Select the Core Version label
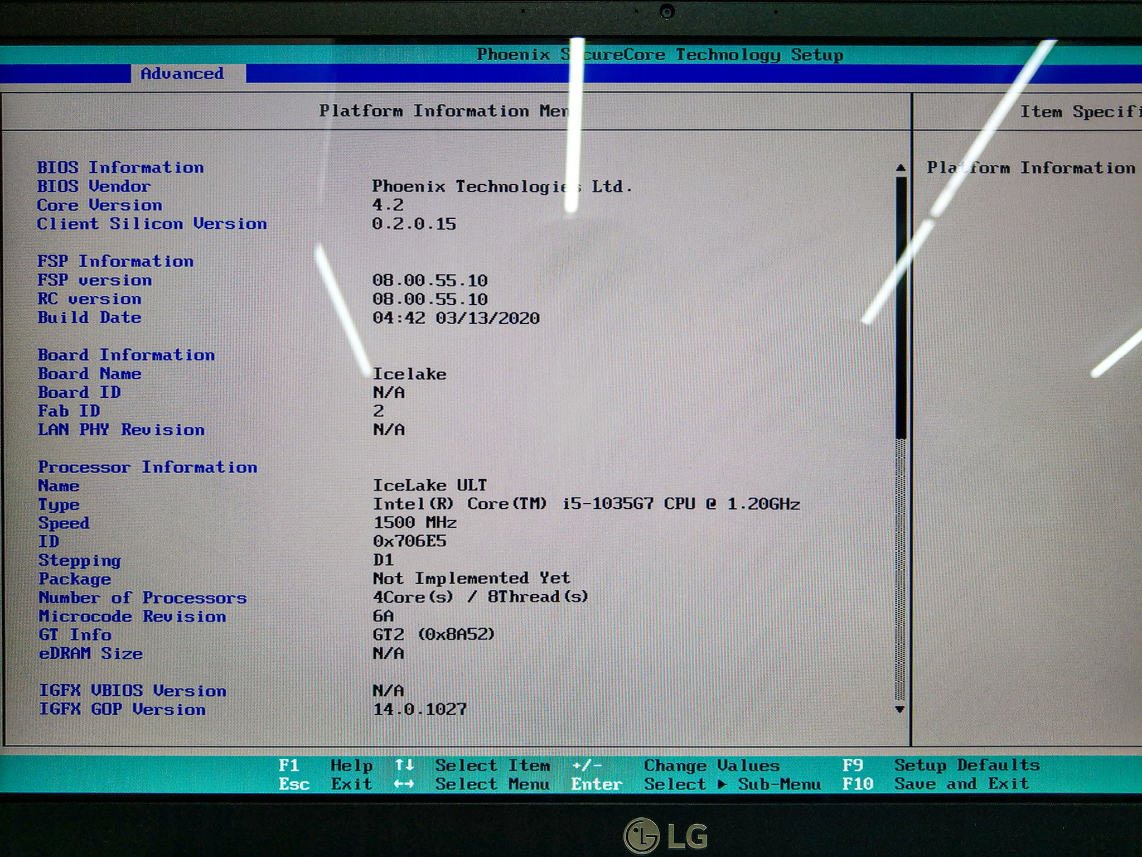The image size is (1142, 857). point(99,205)
